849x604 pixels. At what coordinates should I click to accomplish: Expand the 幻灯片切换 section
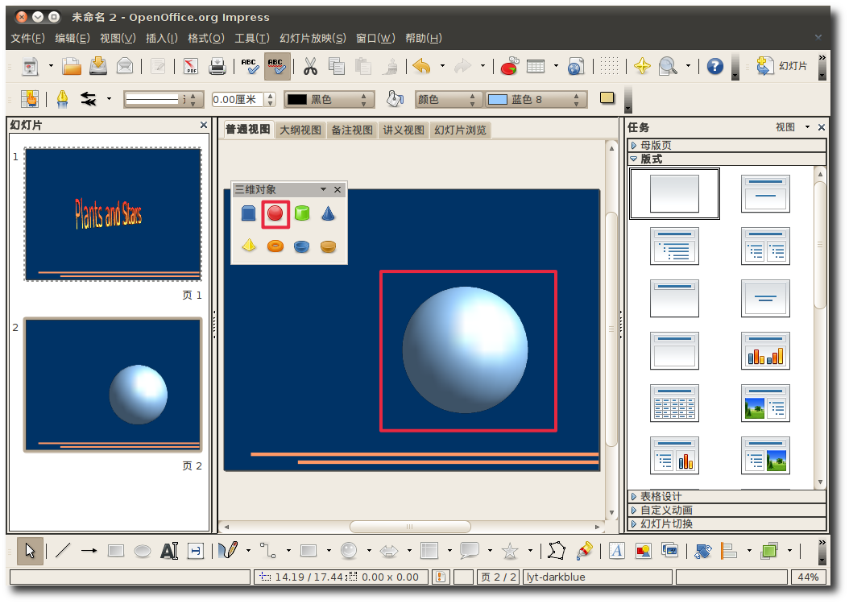click(x=727, y=524)
